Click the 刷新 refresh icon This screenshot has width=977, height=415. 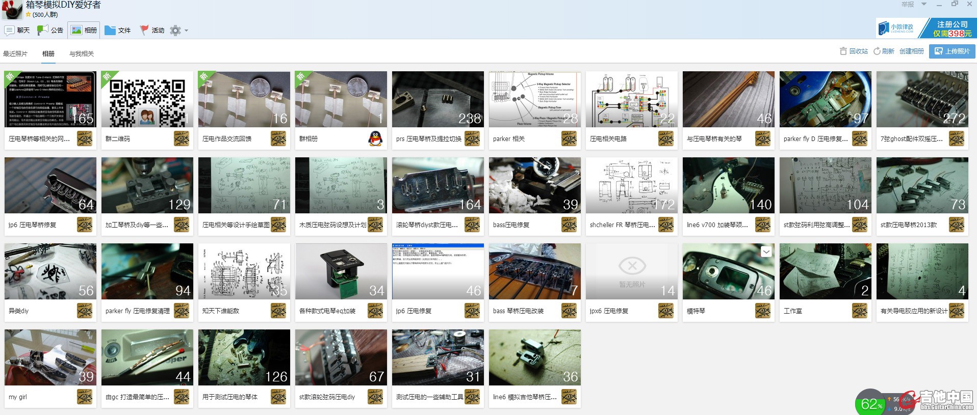(x=877, y=51)
